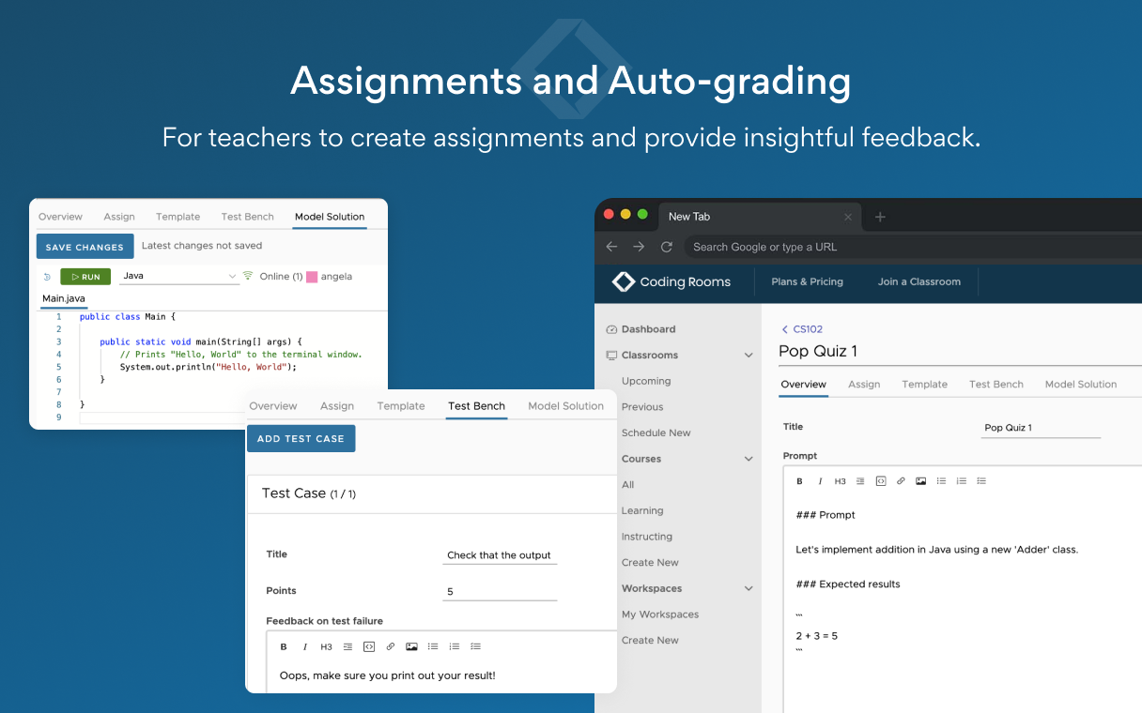Open Model Solution tab in Pop Quiz page

[x=1081, y=385]
